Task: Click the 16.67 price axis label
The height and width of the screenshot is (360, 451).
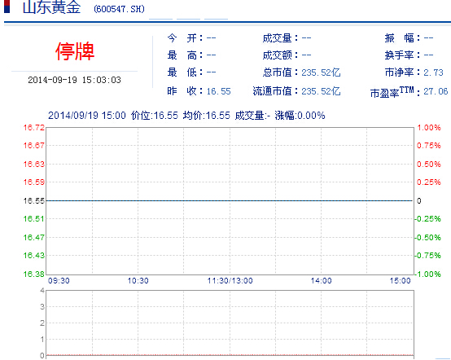Action: (34, 145)
